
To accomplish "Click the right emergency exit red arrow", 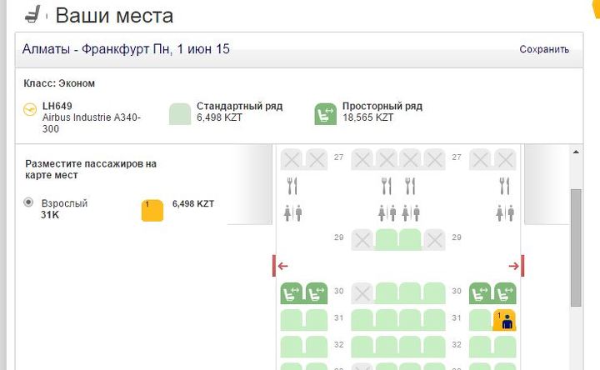I will click(x=514, y=267).
